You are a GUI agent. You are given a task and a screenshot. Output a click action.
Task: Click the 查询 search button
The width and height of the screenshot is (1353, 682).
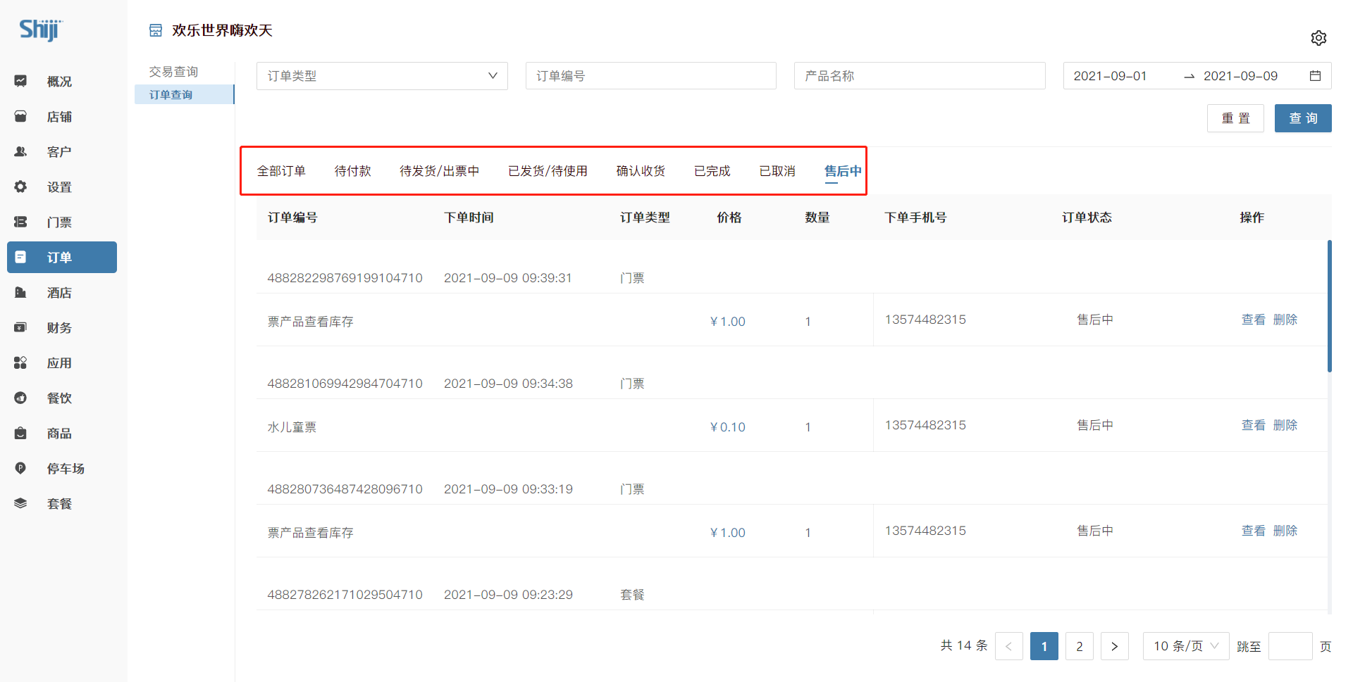1303,118
